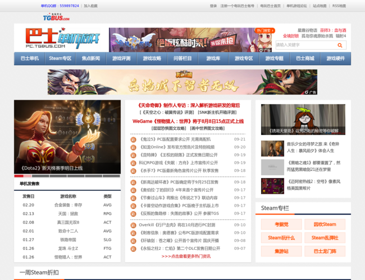The height and width of the screenshot is (280, 365).
Task: Open the 问答栏目 navigation tab
Action: coord(182,58)
